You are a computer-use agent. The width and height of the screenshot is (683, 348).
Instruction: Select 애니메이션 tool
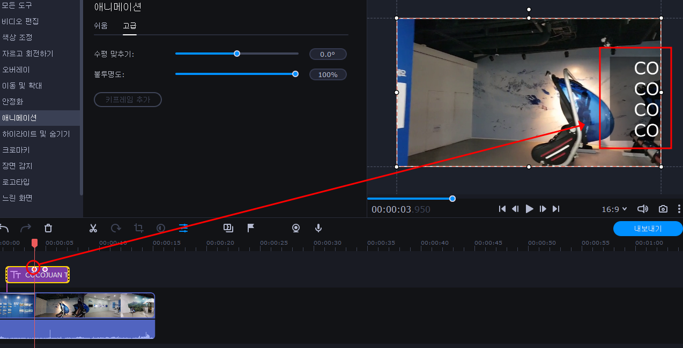(40, 118)
